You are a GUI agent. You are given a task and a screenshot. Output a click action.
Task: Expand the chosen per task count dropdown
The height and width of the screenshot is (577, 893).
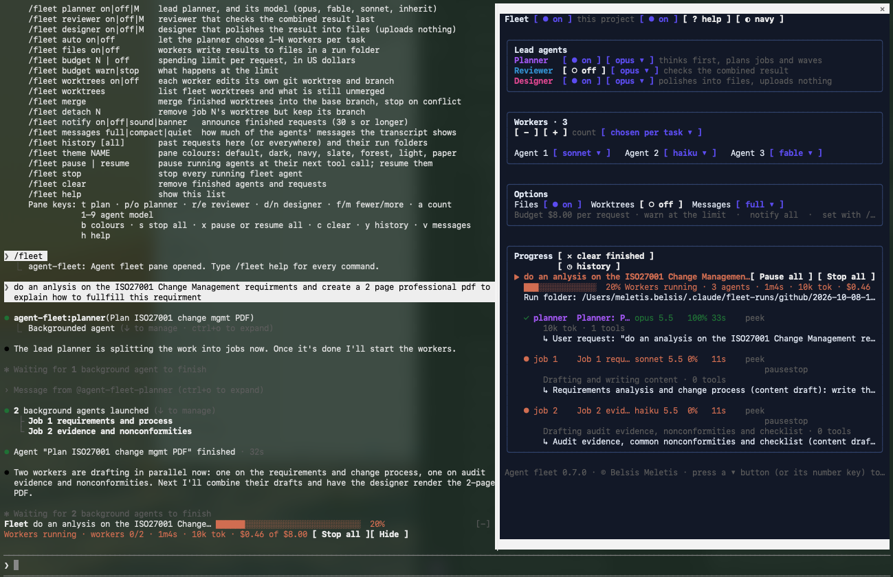click(x=652, y=133)
